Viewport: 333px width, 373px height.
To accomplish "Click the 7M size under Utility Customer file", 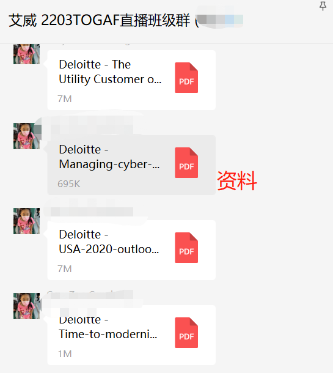I will pyautogui.click(x=65, y=98).
